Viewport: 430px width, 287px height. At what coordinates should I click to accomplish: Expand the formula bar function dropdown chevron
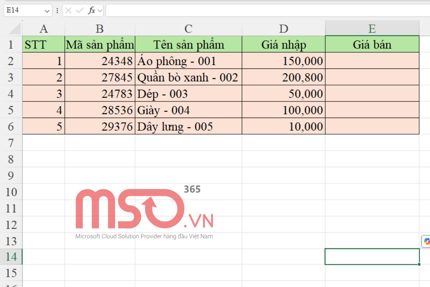100,11
